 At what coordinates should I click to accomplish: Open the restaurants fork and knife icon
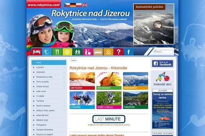pyautogui.click(x=57, y=52)
